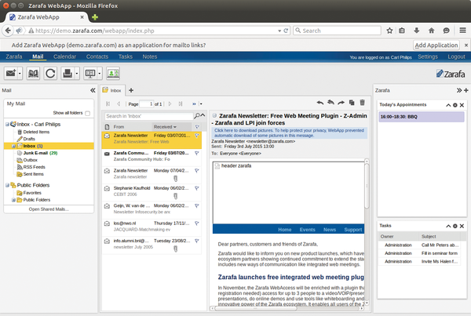Go to first page of mail list
The width and height of the screenshot is (471, 316).
[x=108, y=104]
